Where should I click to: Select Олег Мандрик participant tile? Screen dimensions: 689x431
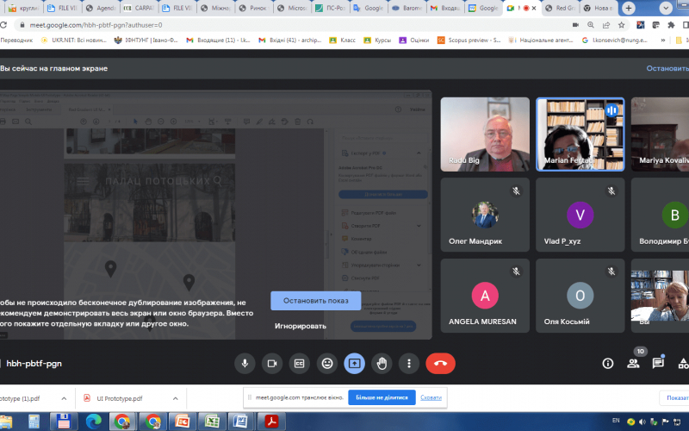pyautogui.click(x=485, y=215)
